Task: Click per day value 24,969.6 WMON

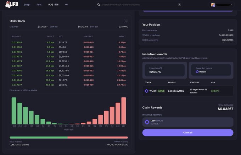Action: [176, 91]
